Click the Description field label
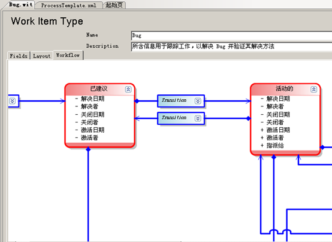This screenshot has width=332, height=242. point(102,46)
